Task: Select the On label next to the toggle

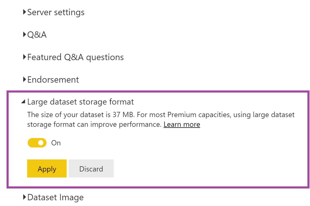Action: 56,143
